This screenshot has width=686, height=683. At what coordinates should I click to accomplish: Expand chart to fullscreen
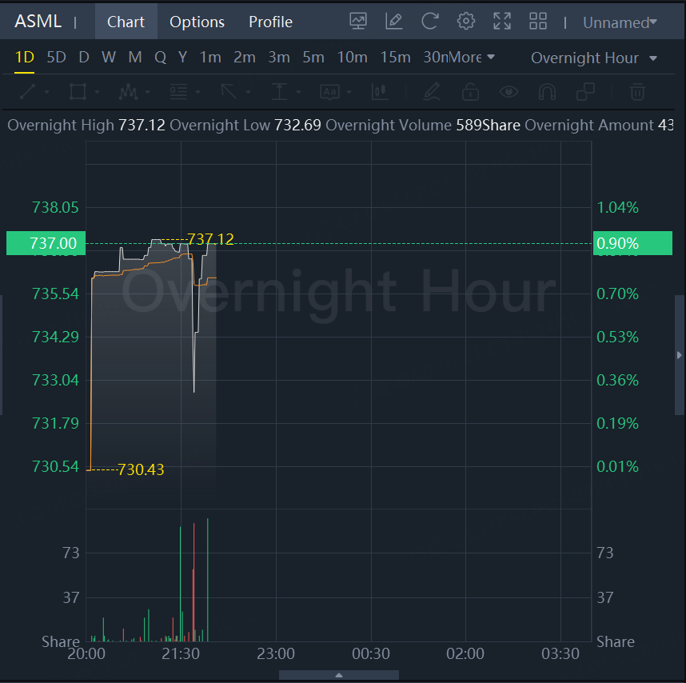click(502, 21)
